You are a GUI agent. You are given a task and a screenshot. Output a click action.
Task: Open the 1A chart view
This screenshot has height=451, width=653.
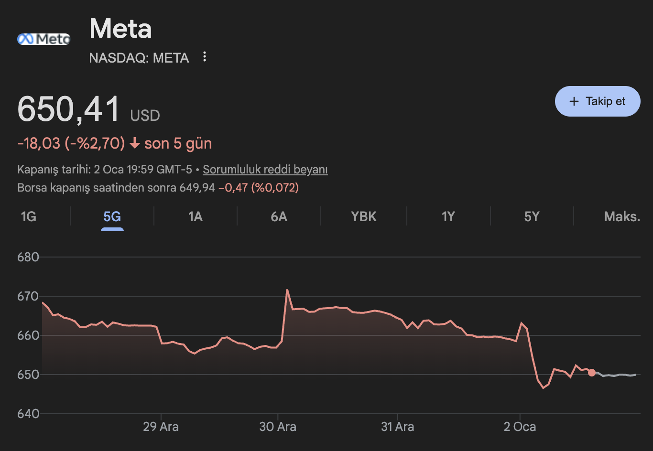coord(195,216)
